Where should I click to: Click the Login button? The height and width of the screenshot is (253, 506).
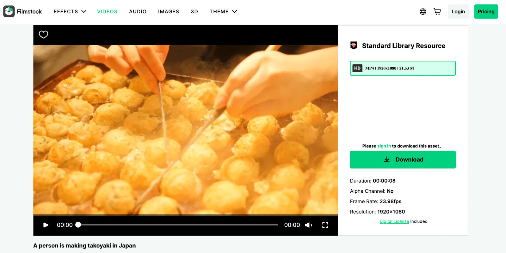click(x=458, y=12)
